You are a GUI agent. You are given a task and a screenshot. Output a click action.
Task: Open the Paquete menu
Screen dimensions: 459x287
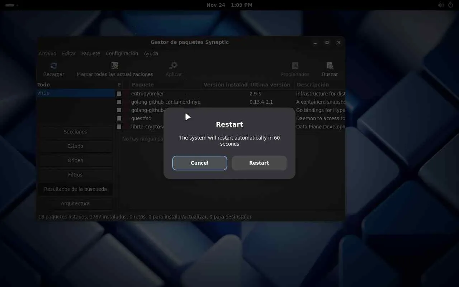[91, 53]
